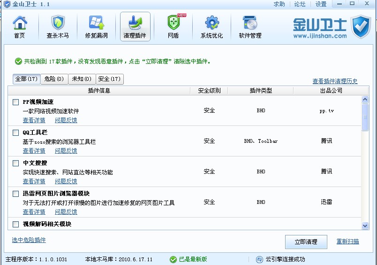Click the 插件类型 column header
This screenshot has height=265, width=377.
tap(261, 91)
